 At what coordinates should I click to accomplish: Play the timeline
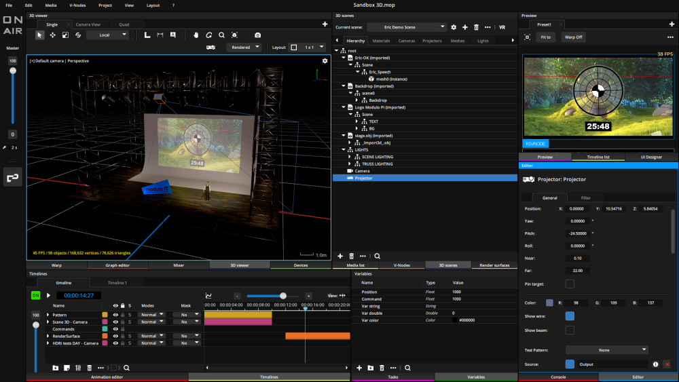click(48, 295)
